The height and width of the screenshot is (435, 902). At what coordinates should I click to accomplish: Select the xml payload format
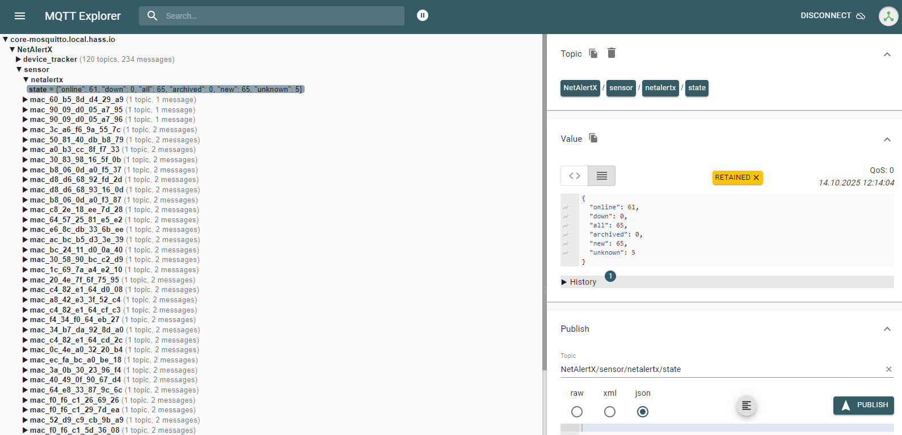coord(610,412)
